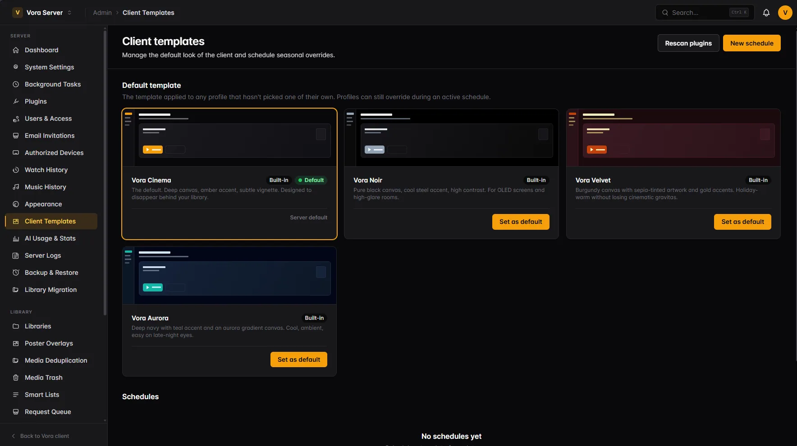
Task: Click the Plugins wrench icon
Action: point(16,101)
